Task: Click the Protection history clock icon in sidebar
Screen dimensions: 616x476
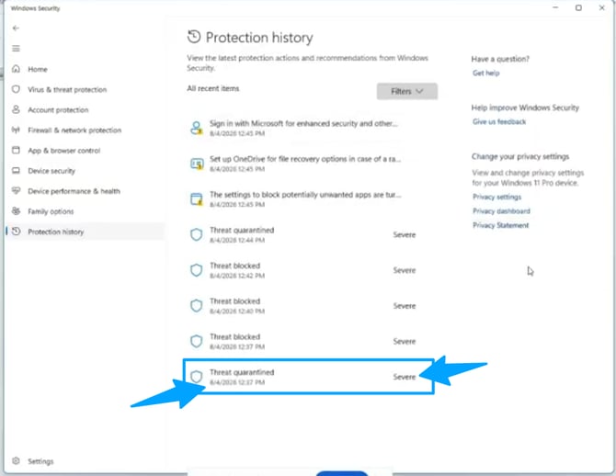Action: pos(16,232)
